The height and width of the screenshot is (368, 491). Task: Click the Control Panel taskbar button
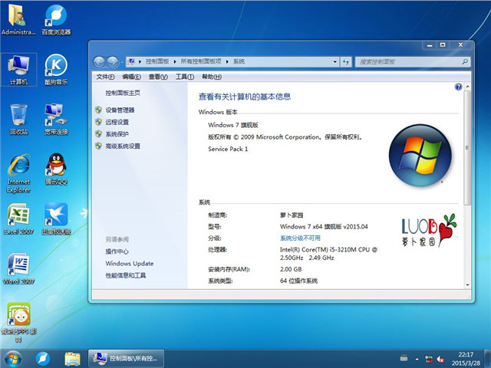click(x=126, y=359)
